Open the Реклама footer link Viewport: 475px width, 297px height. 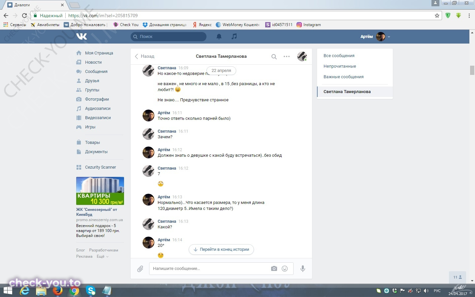84,256
